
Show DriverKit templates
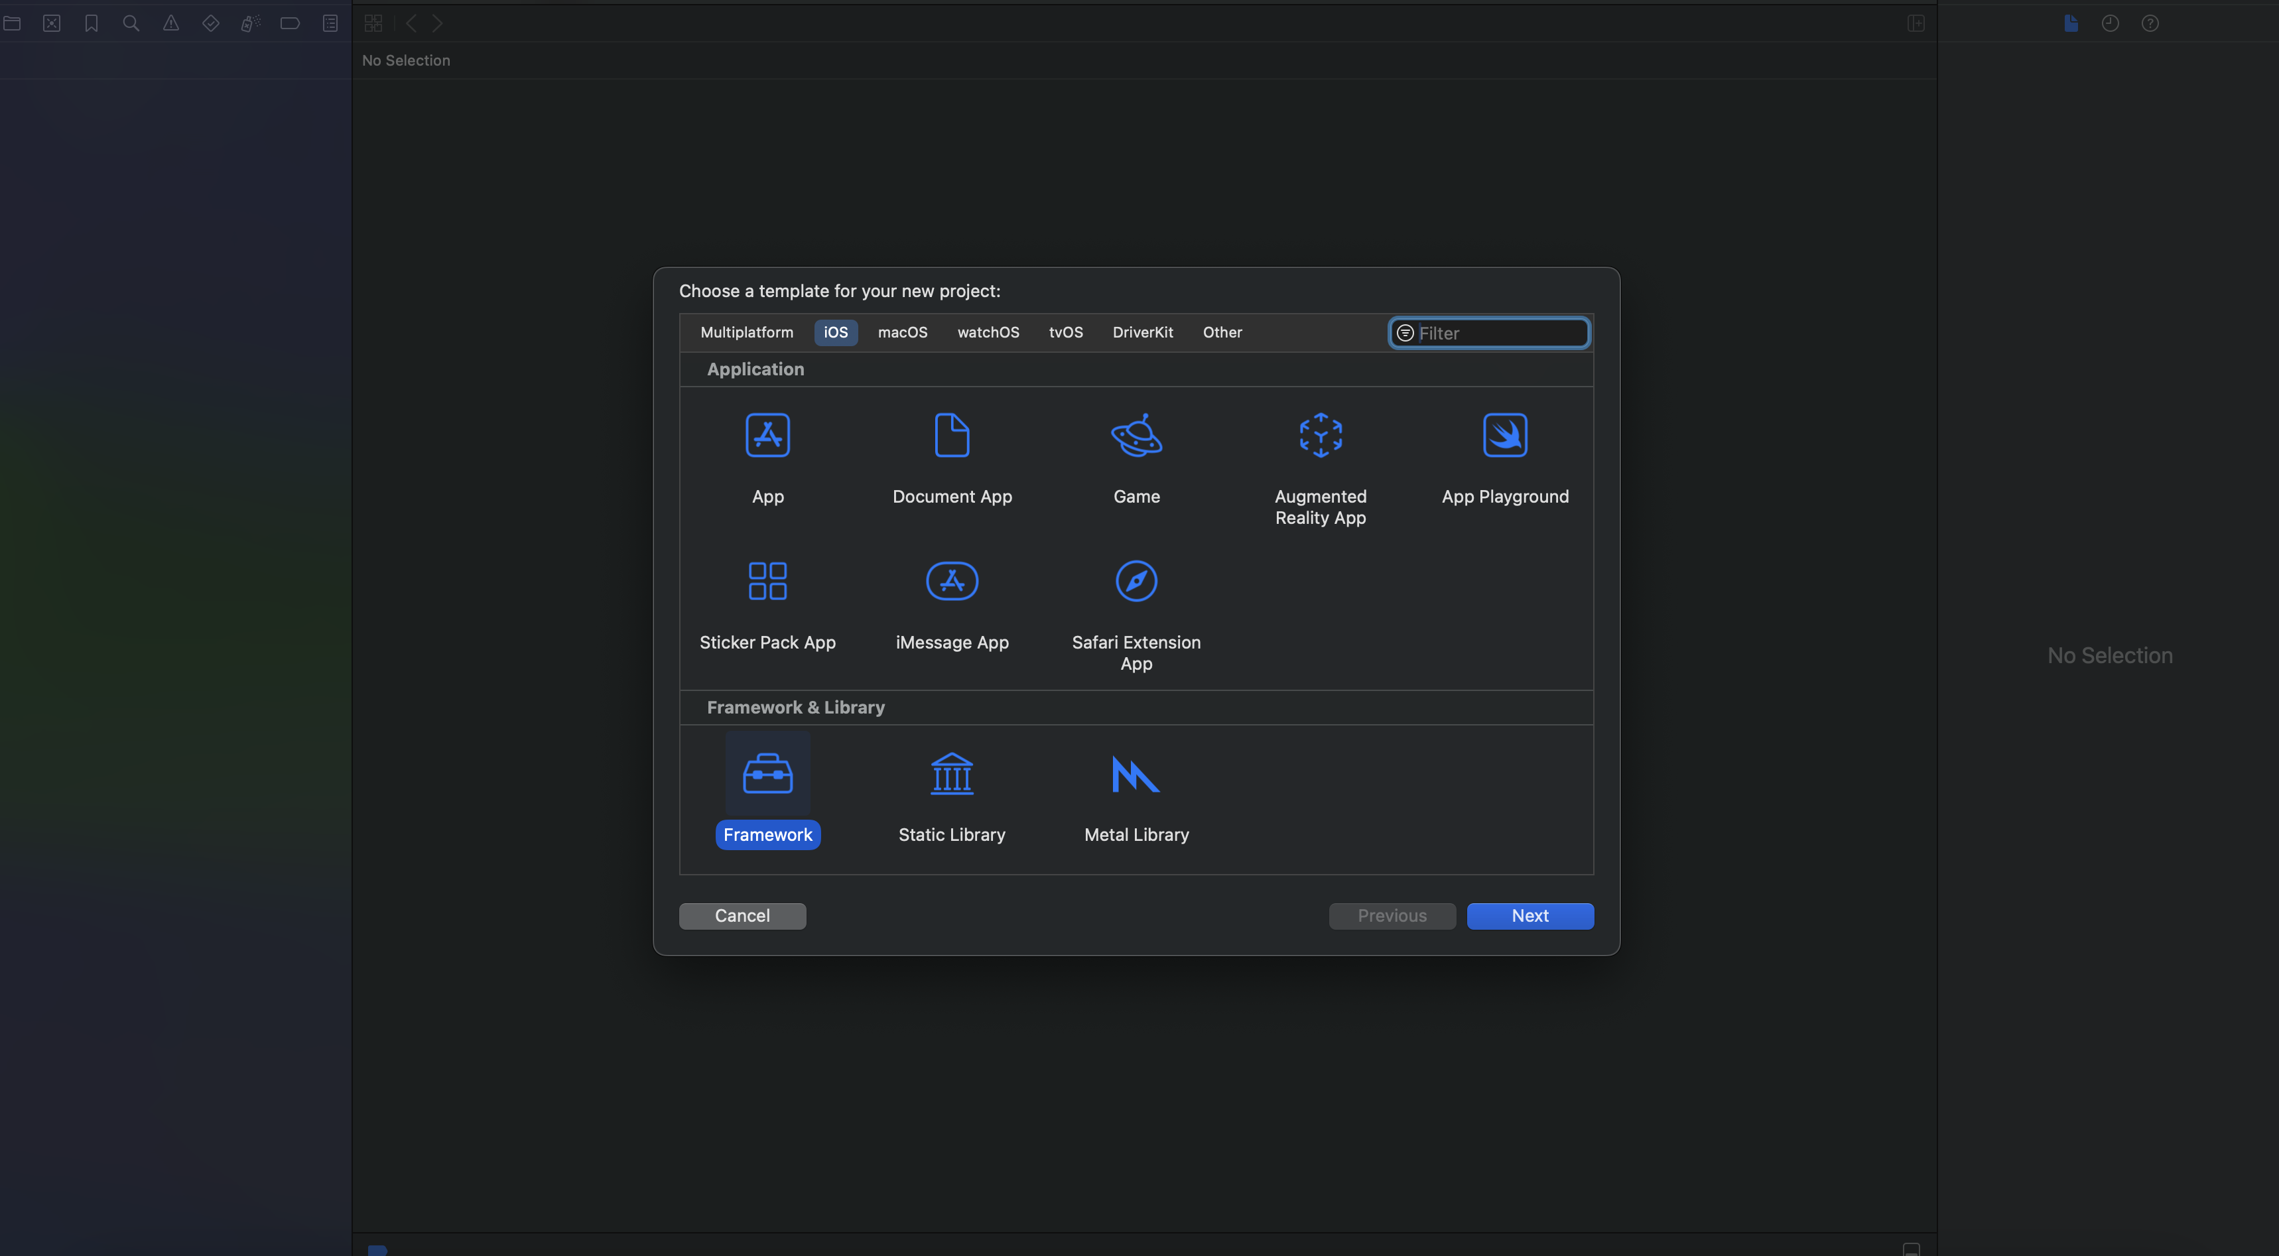[x=1143, y=333]
